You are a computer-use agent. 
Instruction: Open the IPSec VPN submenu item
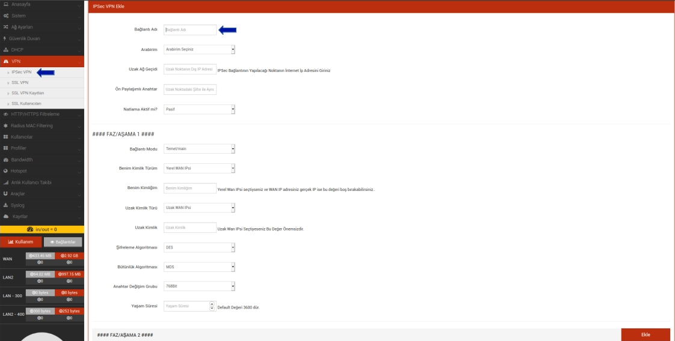[22, 72]
